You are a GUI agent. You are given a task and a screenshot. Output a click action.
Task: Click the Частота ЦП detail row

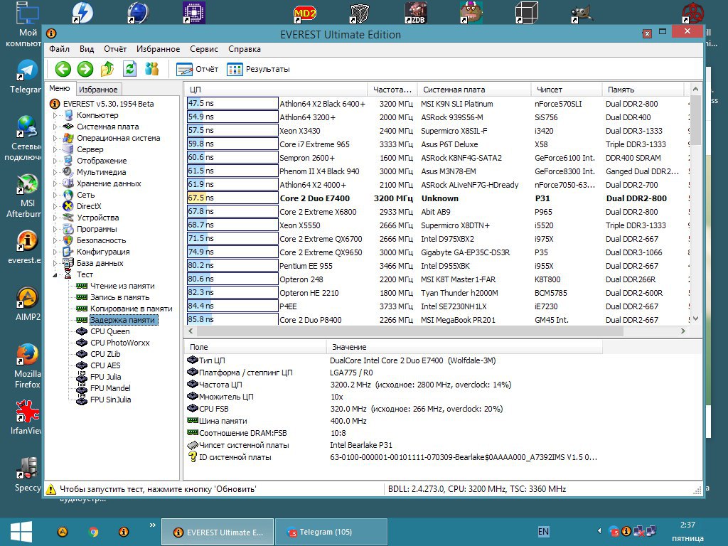pos(394,385)
